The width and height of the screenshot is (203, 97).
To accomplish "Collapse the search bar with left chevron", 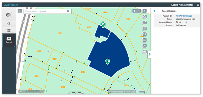I will pyautogui.click(x=20, y=11).
